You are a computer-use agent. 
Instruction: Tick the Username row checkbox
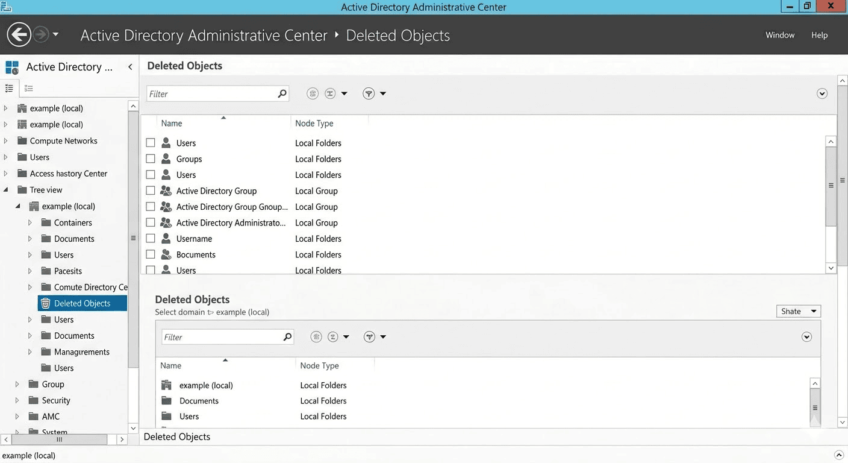[x=150, y=238]
